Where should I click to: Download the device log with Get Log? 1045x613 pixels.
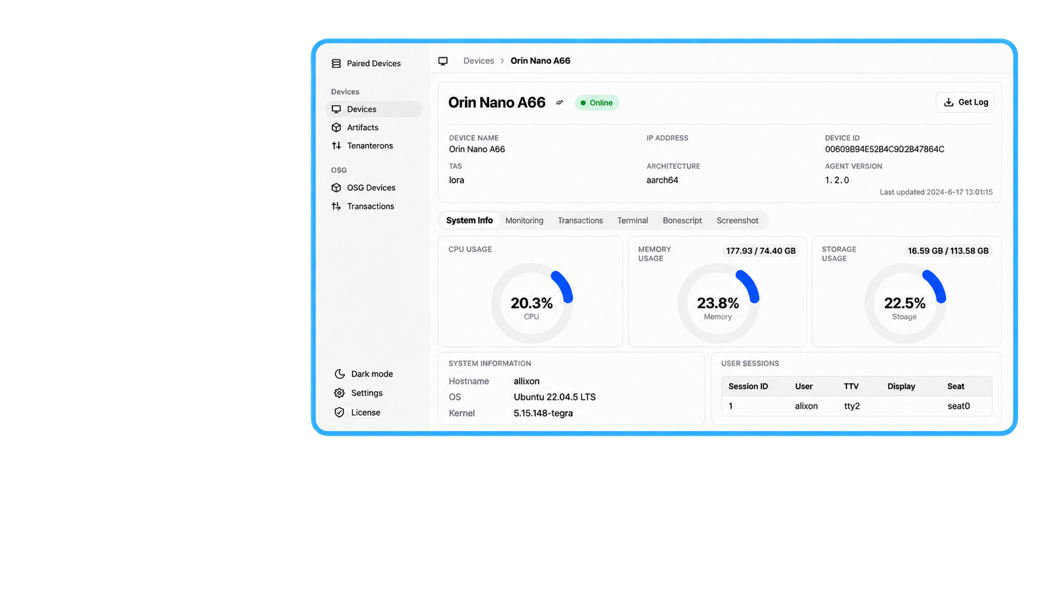click(965, 103)
